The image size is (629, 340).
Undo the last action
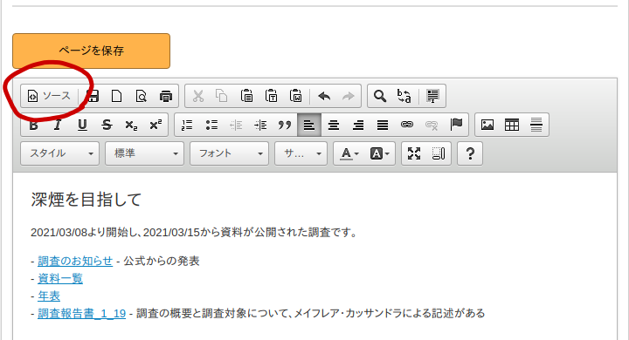click(324, 96)
